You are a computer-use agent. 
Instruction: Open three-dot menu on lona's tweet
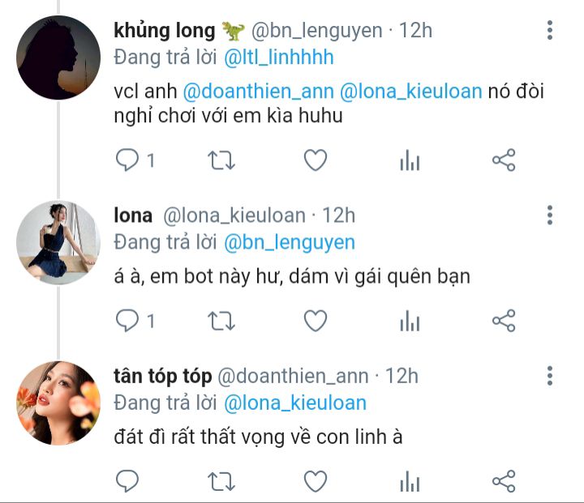[550, 215]
